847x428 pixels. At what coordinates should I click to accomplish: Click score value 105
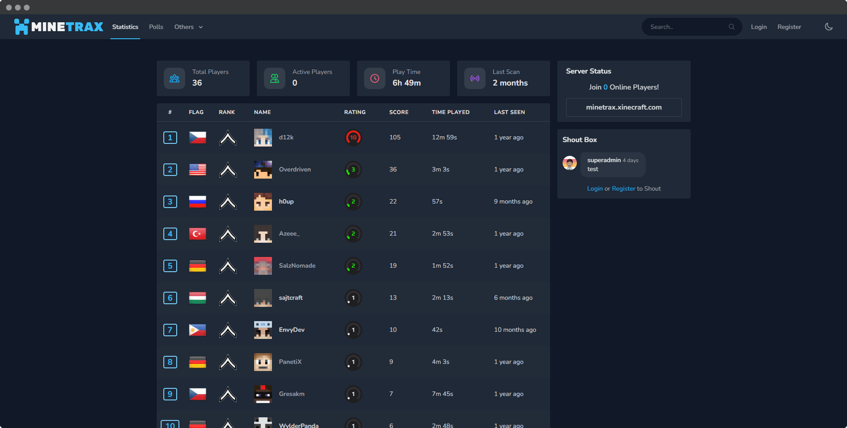(x=395, y=138)
